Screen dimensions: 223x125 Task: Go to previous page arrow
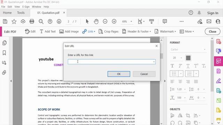click(x=50, y=22)
